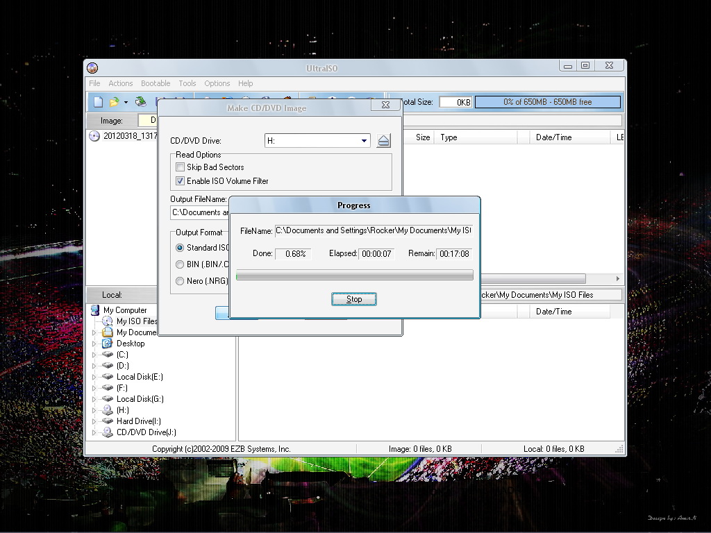This screenshot has width=711, height=533.
Task: Select the disc icon of image 20120318
Action: [94, 136]
